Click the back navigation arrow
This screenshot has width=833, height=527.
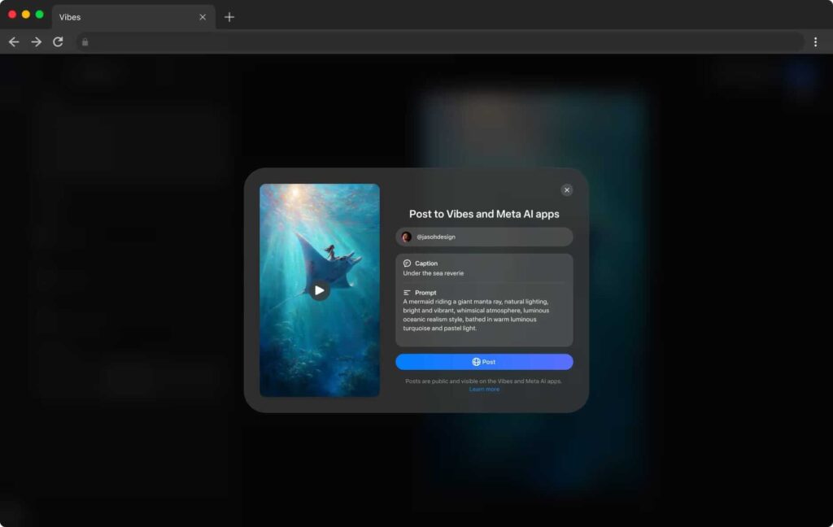click(14, 41)
